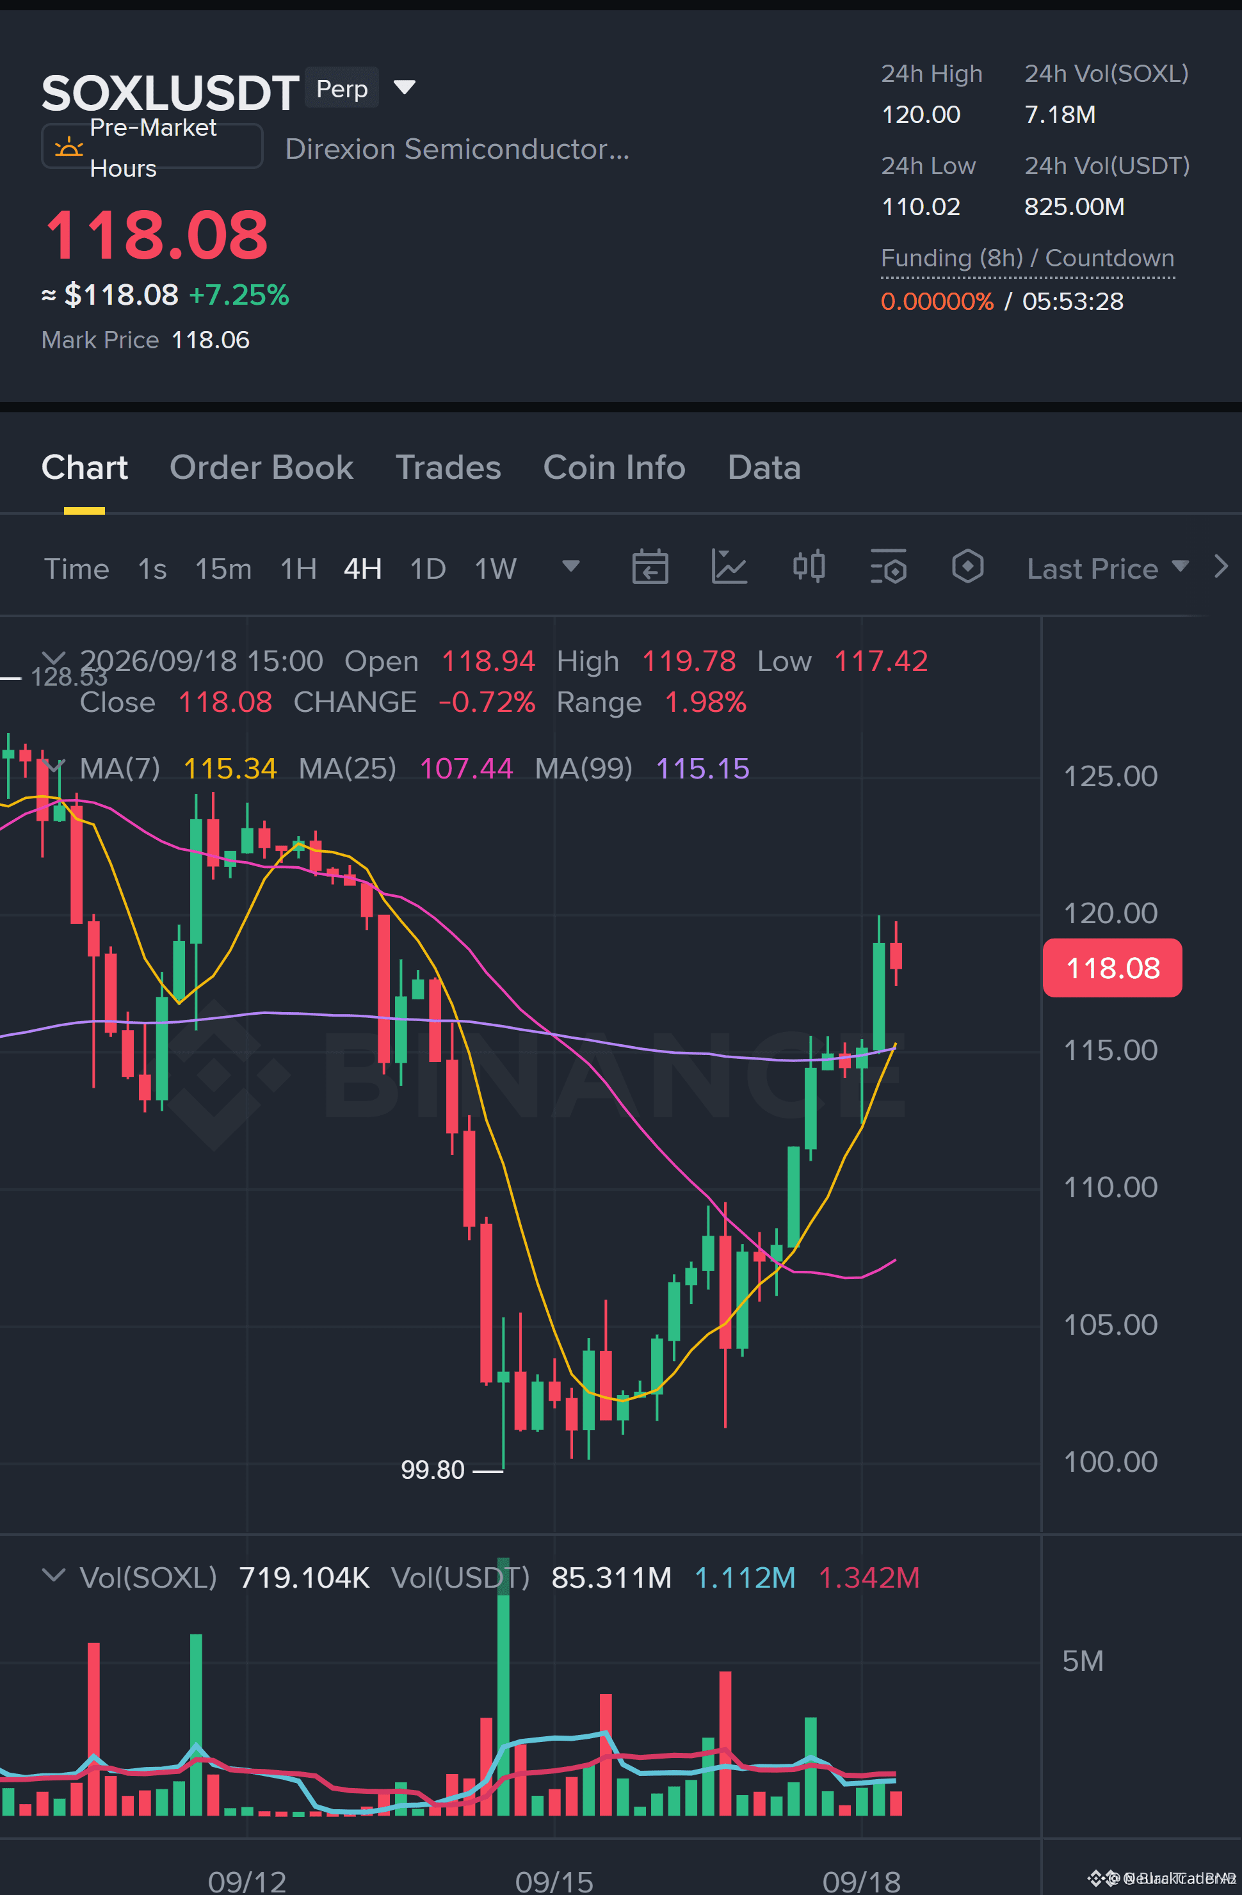Tap the right arrow beside Last Price
1242x1895 pixels.
[1222, 567]
